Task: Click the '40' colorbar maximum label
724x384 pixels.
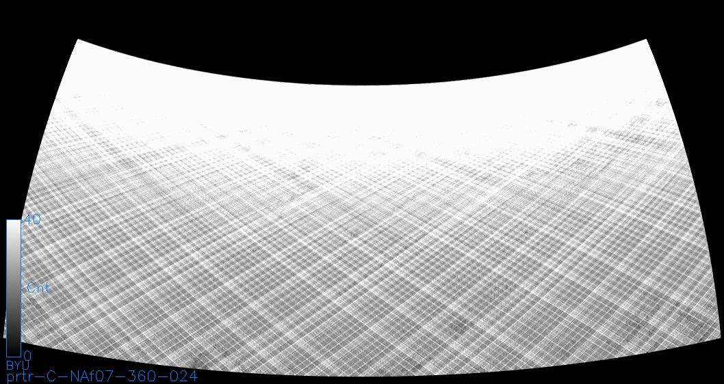Action: pyautogui.click(x=32, y=219)
